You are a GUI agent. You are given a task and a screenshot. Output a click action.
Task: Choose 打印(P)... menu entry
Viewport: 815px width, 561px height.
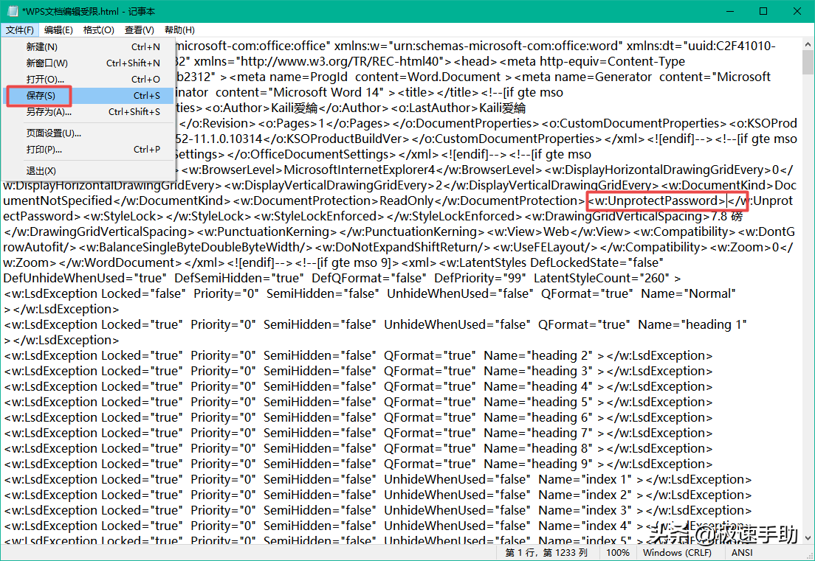coord(44,150)
